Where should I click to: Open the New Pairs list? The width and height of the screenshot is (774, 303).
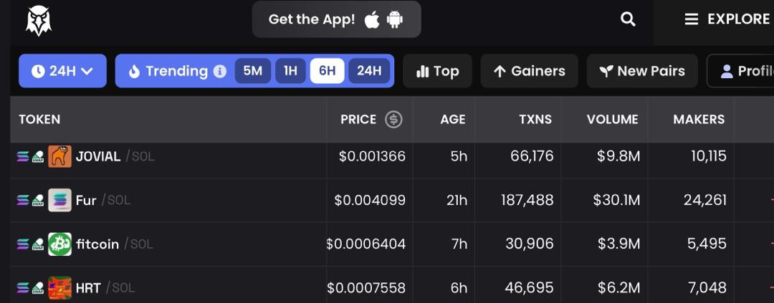point(641,71)
